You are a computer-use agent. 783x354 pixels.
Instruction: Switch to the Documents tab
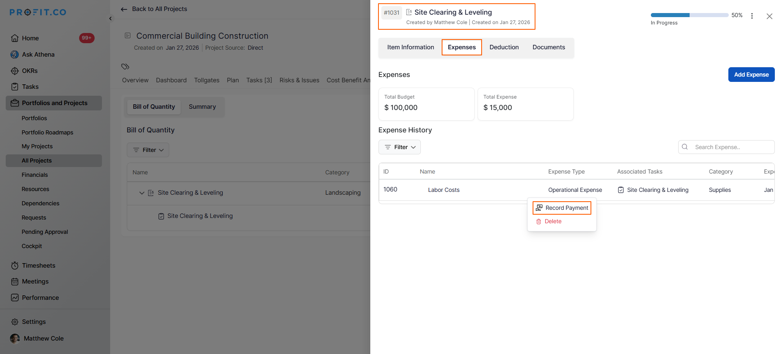(549, 47)
